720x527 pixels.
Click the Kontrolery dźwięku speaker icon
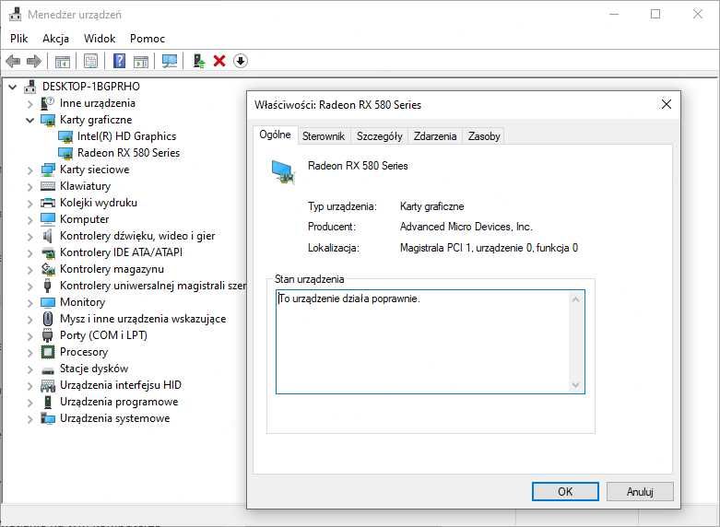[48, 236]
